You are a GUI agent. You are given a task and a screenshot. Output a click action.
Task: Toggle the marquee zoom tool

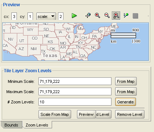pos(116,16)
